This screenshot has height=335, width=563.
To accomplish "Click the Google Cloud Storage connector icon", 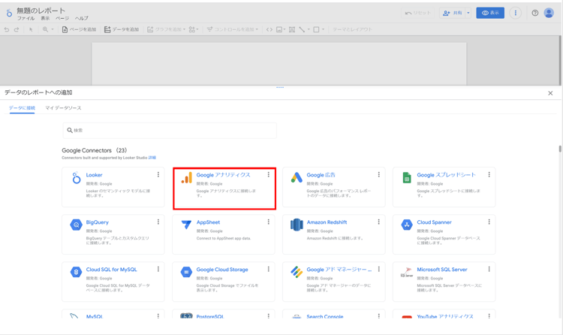I will (186, 272).
